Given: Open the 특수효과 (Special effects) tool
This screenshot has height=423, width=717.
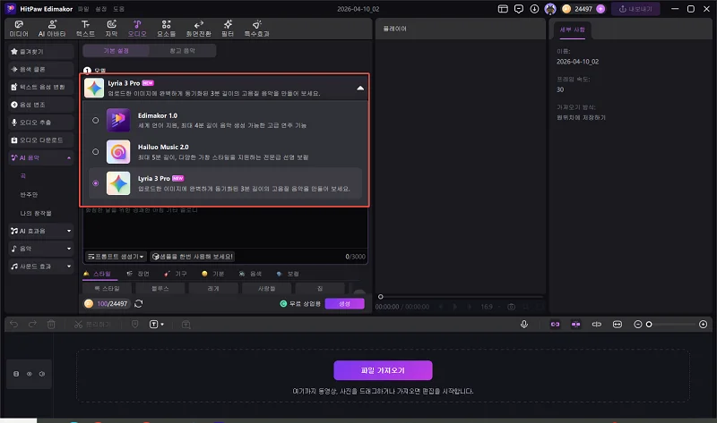Looking at the screenshot, I should coord(256,29).
